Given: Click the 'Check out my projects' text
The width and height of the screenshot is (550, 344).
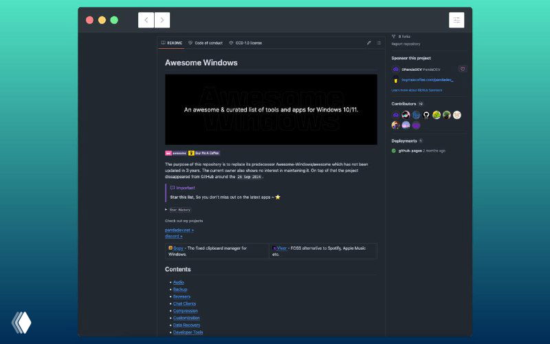Looking at the screenshot, I should [184, 221].
